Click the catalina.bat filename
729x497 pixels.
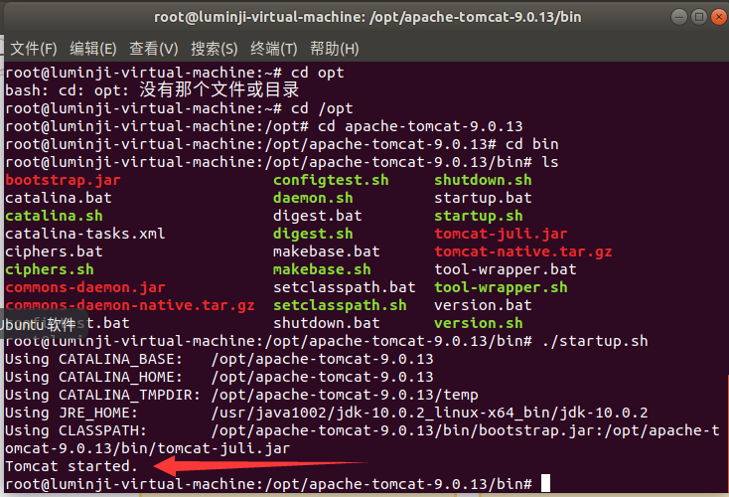(59, 198)
